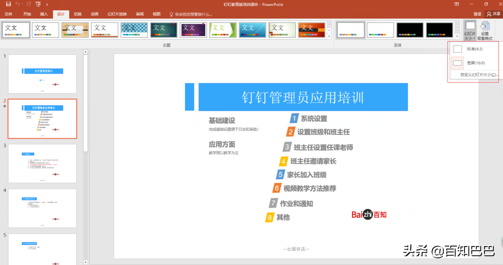
Task: Apply the dark purple theme
Action: [x=193, y=30]
